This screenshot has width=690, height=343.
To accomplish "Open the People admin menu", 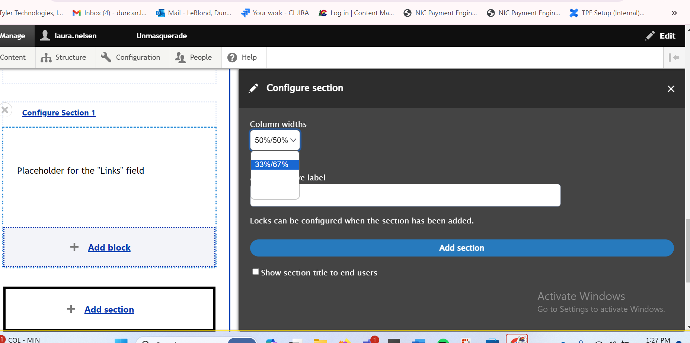I will coord(194,58).
